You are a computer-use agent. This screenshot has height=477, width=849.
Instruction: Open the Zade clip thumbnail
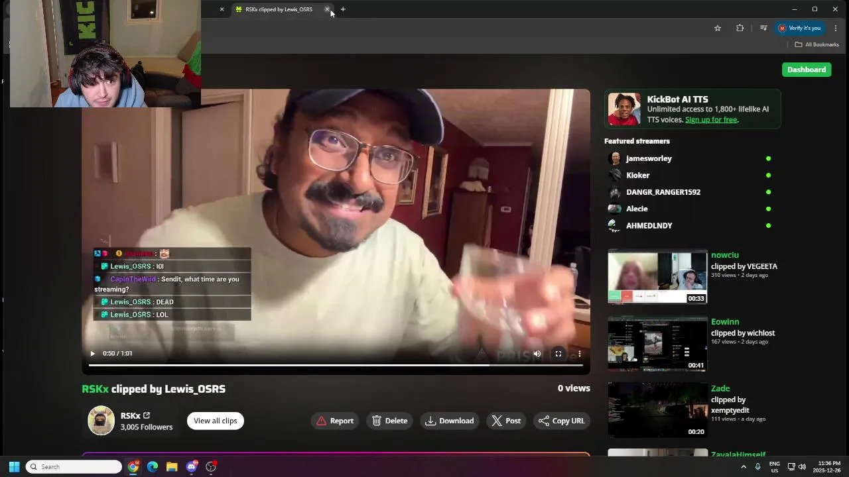(x=657, y=410)
